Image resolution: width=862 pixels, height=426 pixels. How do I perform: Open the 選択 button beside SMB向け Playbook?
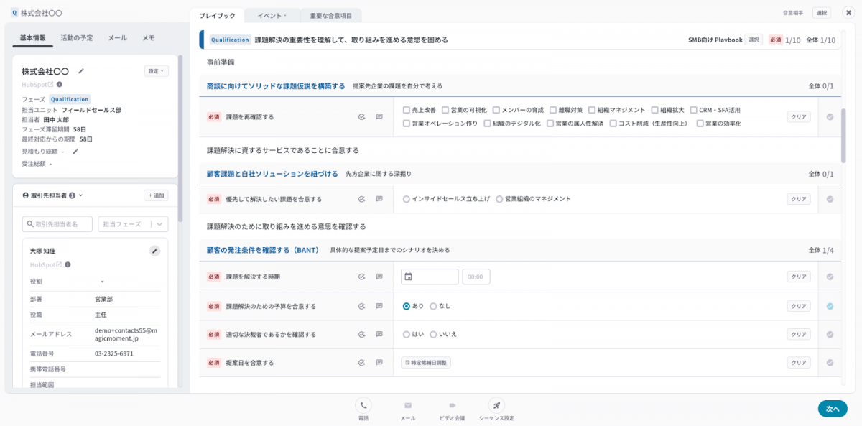(754, 40)
